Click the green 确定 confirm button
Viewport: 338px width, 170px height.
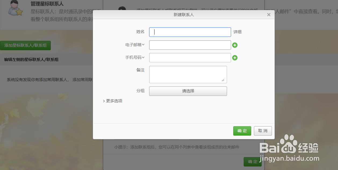[x=242, y=131]
